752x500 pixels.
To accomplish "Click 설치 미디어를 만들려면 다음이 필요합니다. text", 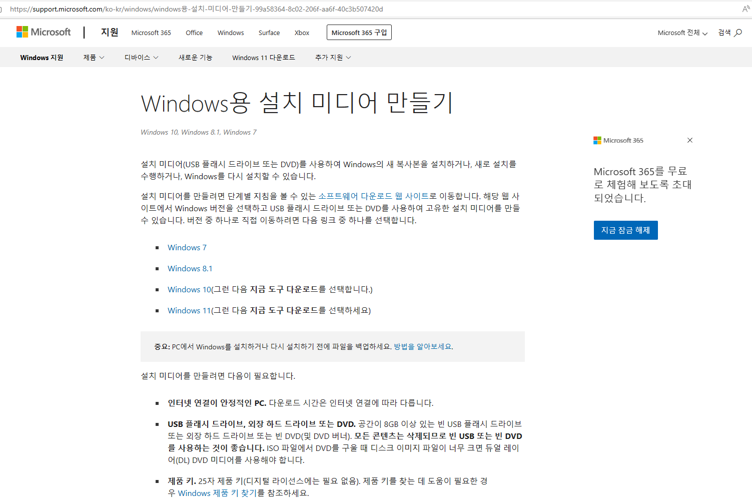I will pyautogui.click(x=218, y=376).
